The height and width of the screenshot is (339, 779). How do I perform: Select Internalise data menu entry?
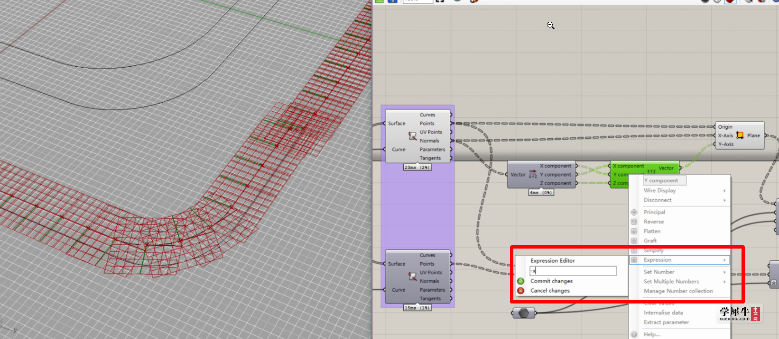[x=663, y=312]
